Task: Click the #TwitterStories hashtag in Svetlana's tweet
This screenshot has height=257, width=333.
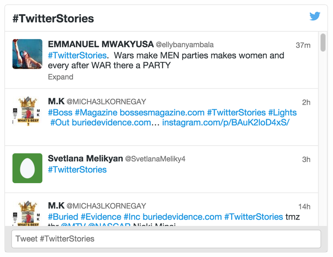Action: pos(77,169)
